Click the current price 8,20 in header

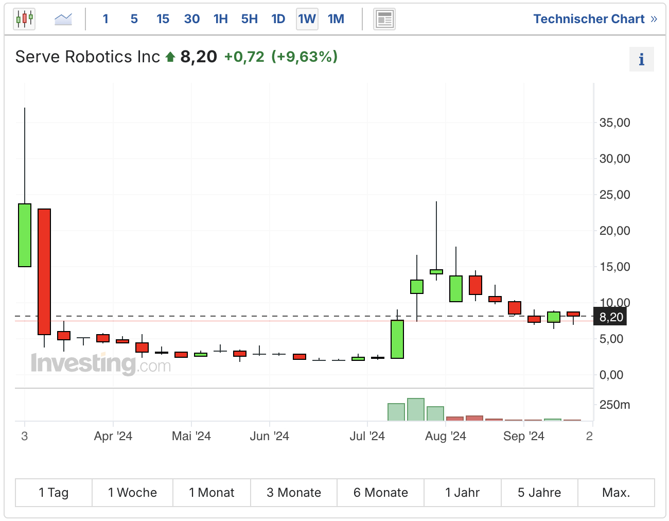click(199, 57)
